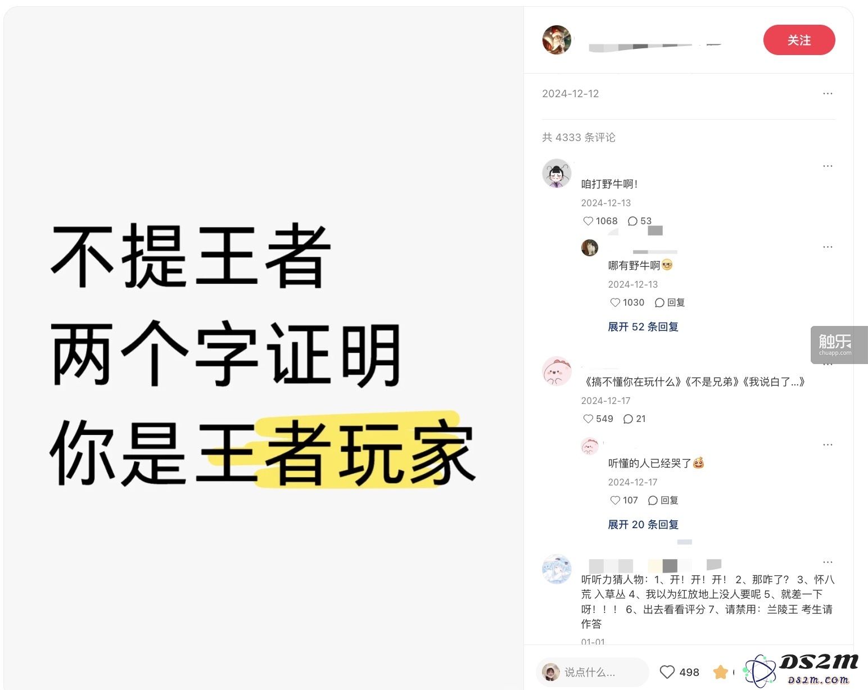Open avatar of 咱打野牛啊 commenter
Screen dimensions: 868x690
point(557,173)
